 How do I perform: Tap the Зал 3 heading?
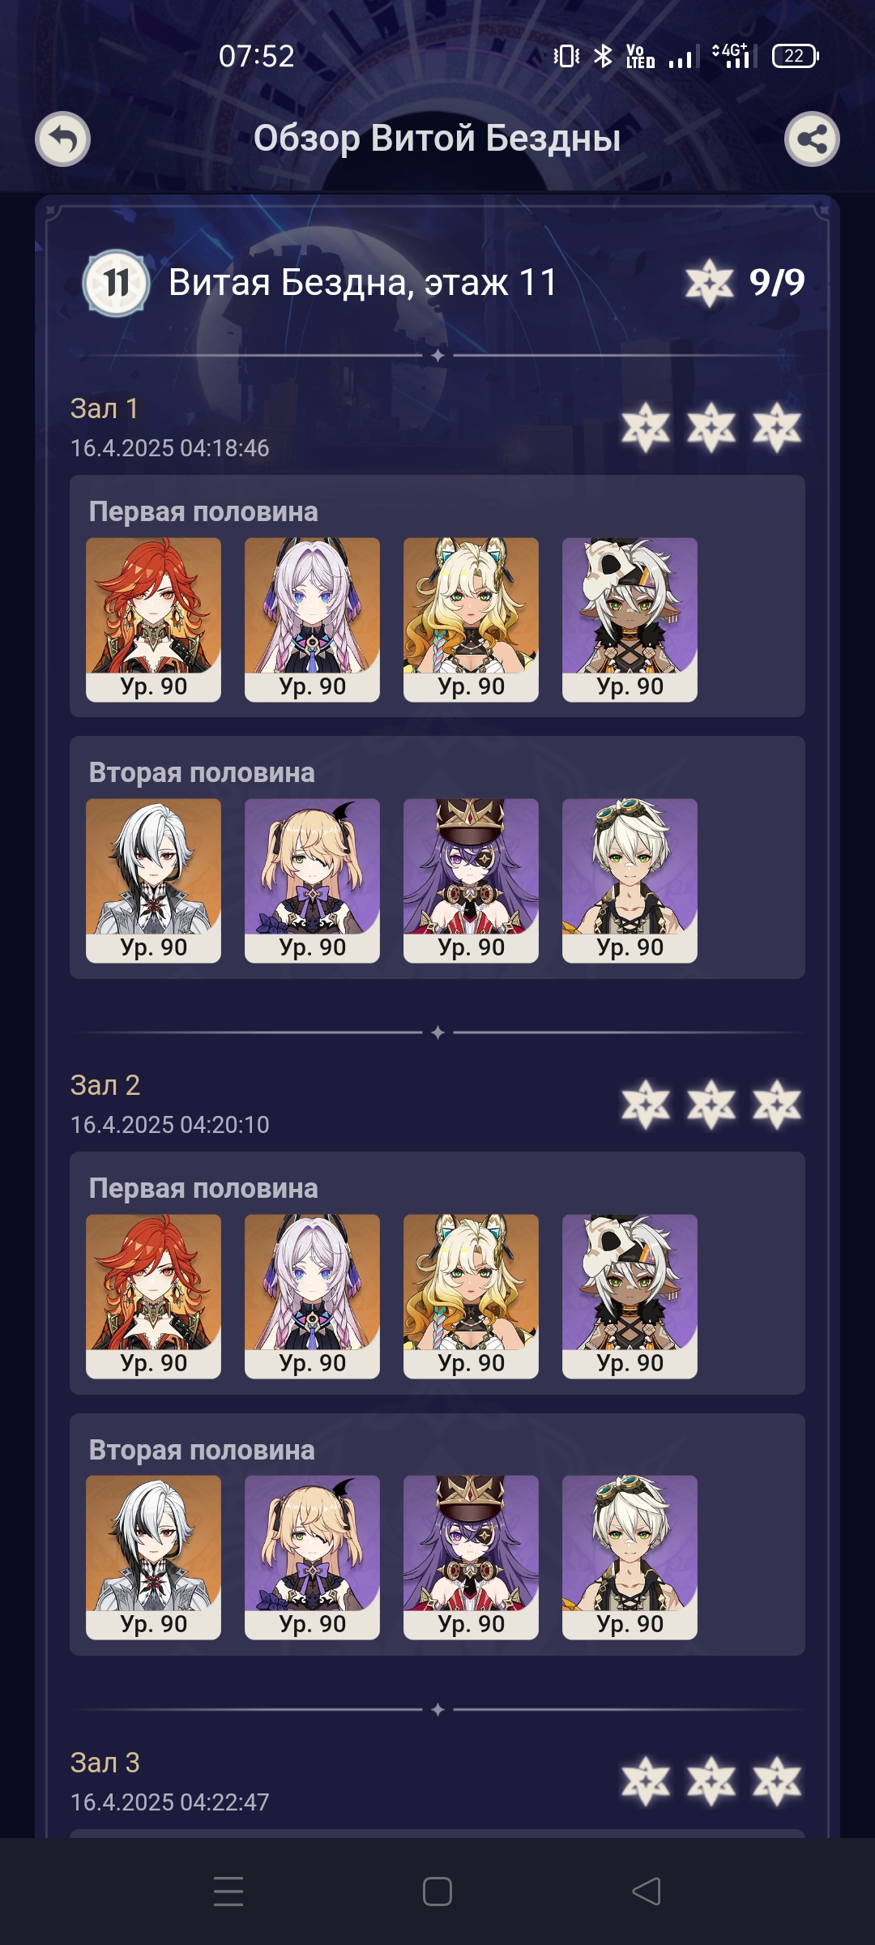tap(105, 1763)
